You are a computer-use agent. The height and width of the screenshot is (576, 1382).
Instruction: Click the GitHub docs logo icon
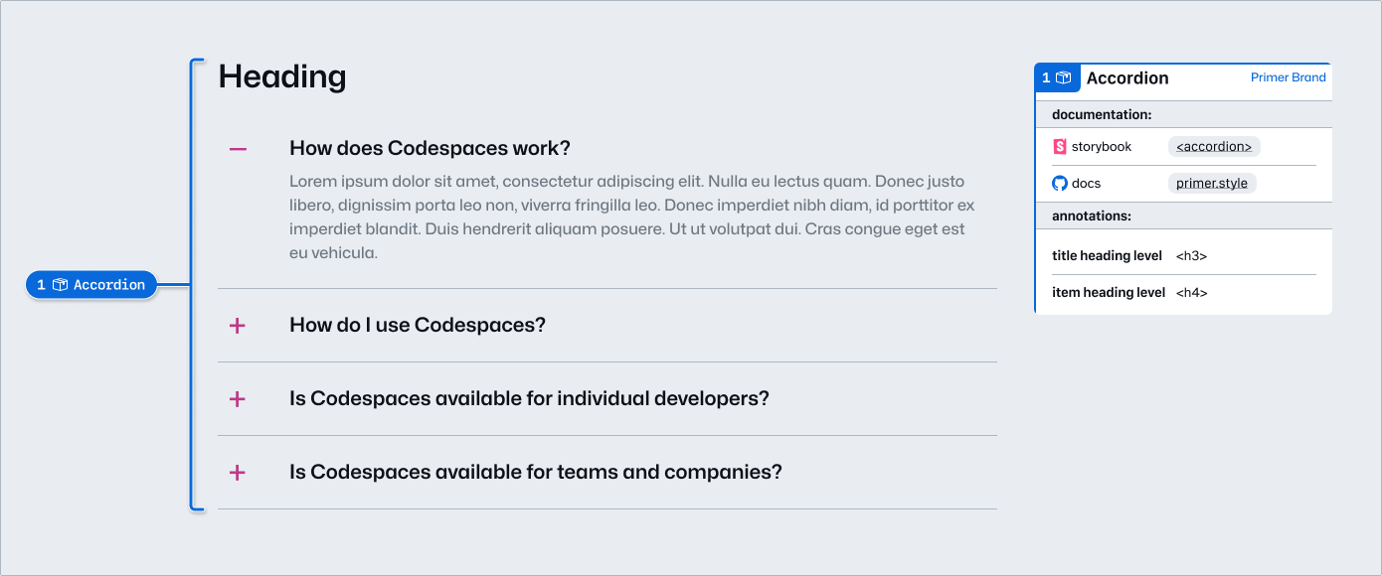click(1059, 184)
